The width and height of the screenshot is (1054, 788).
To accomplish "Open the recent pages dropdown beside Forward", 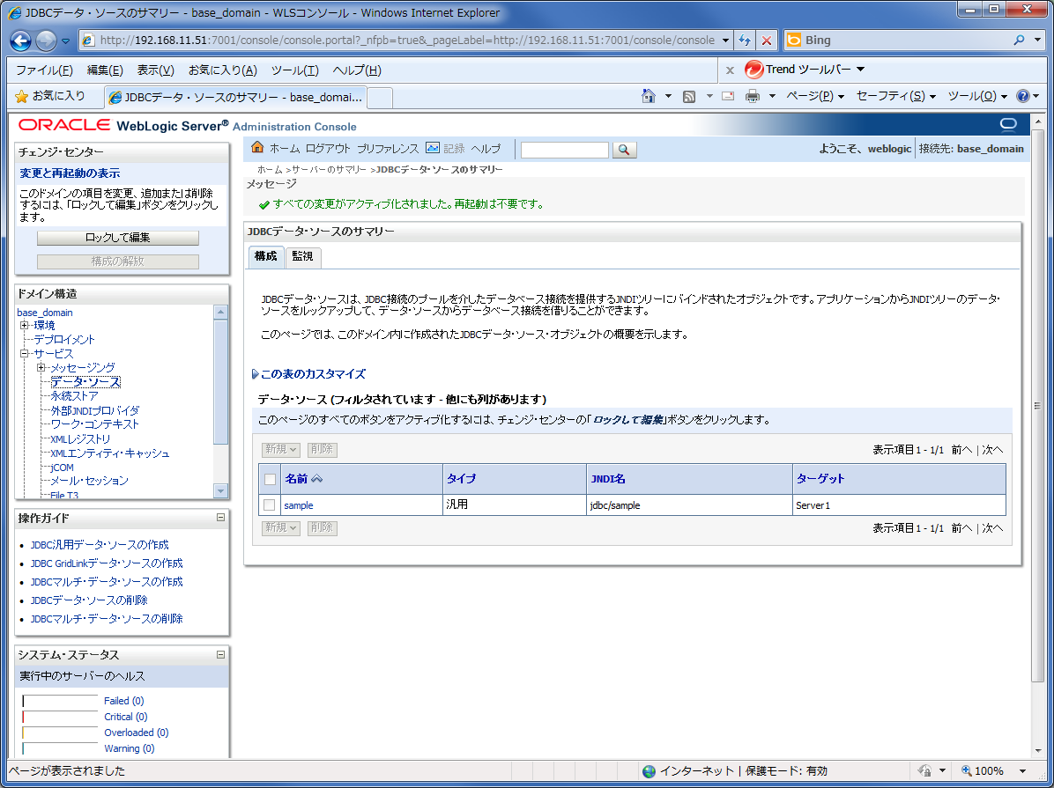I will pos(65,41).
